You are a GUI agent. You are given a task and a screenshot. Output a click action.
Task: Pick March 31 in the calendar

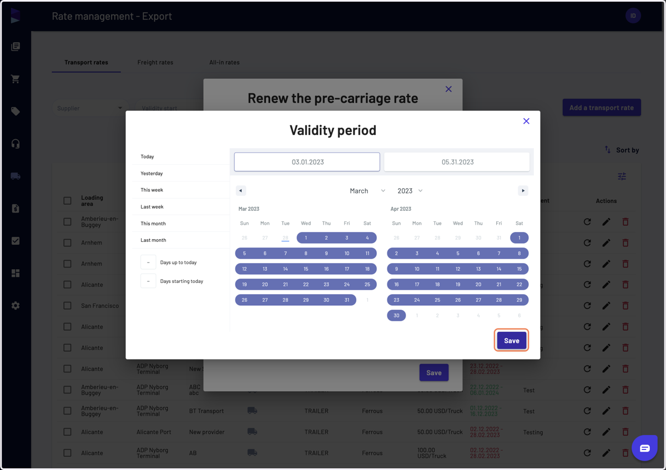pos(347,300)
